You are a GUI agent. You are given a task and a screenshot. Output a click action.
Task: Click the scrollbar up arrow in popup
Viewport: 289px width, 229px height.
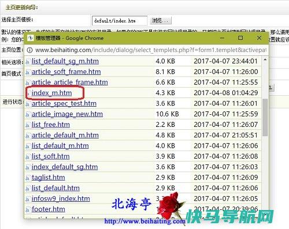point(265,60)
